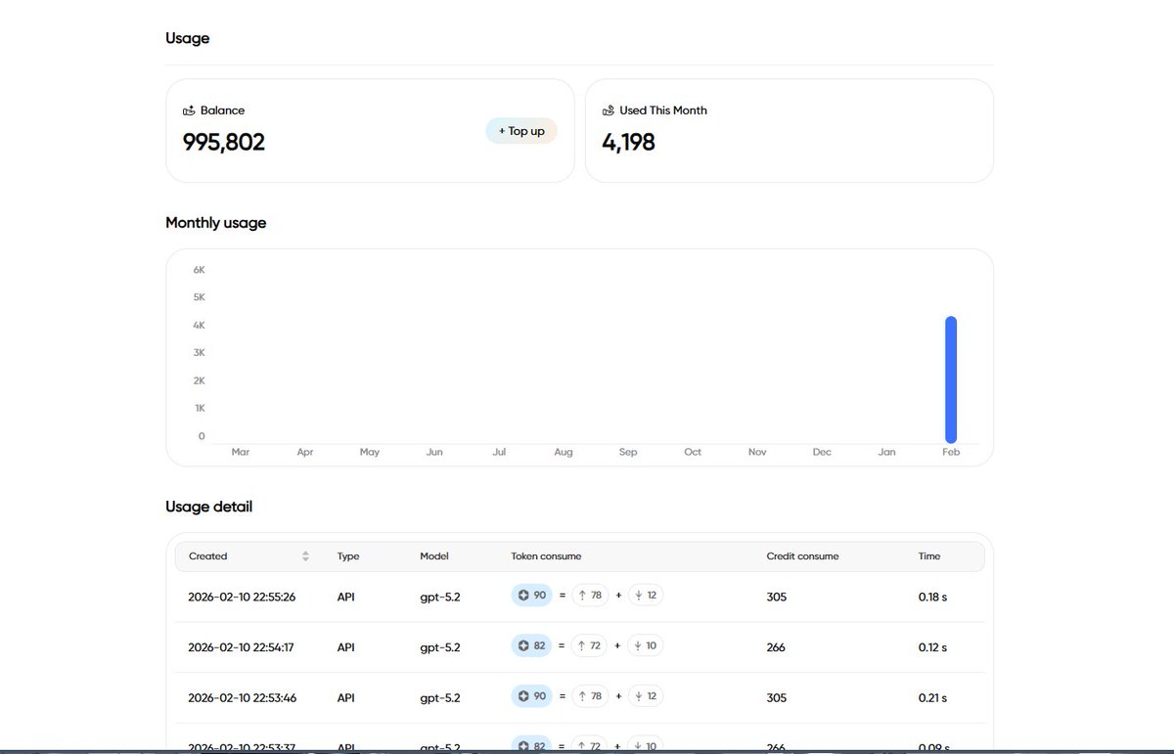Click time value 0.12 s
Viewport: 1174px width, 754px height.
coord(932,647)
